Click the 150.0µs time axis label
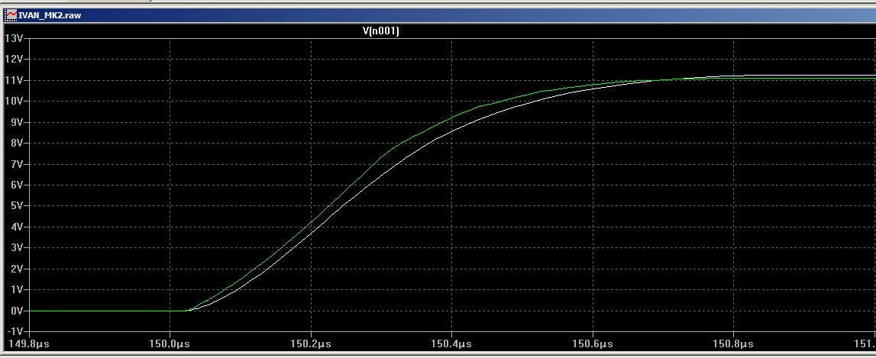The image size is (876, 358). [170, 344]
